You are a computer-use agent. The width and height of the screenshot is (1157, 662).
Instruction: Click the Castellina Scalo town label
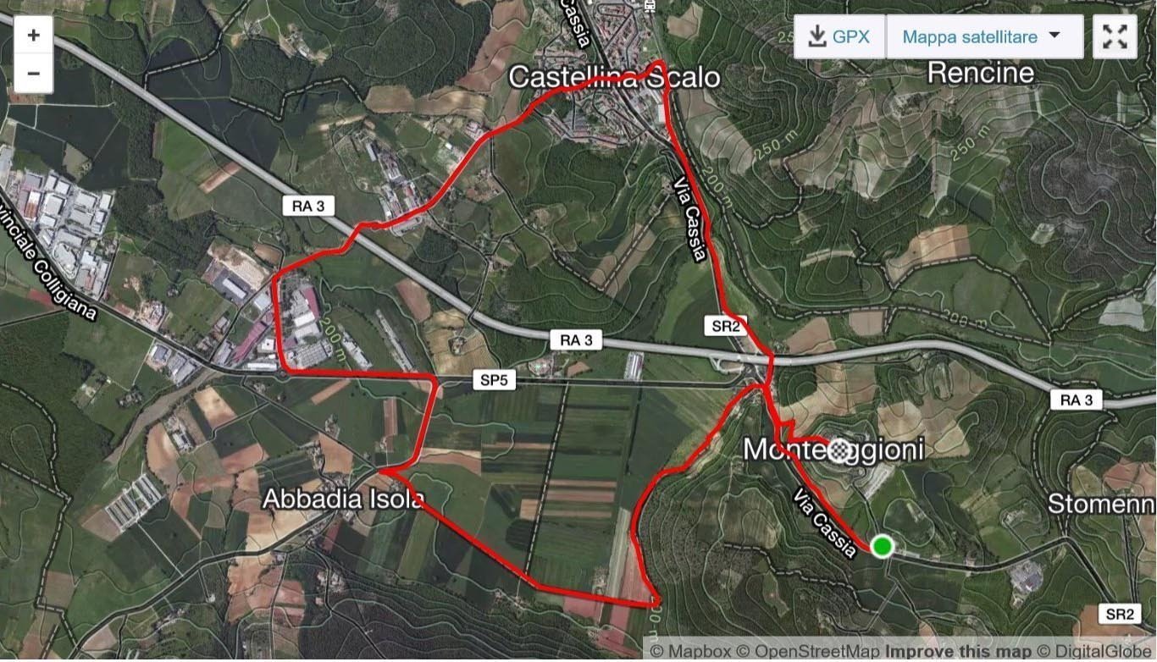click(x=613, y=78)
